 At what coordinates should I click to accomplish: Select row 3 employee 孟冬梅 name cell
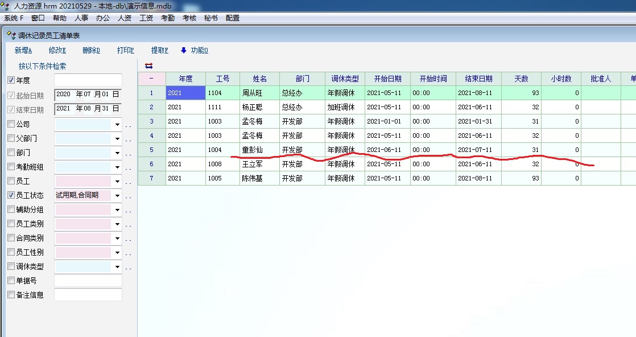point(259,121)
